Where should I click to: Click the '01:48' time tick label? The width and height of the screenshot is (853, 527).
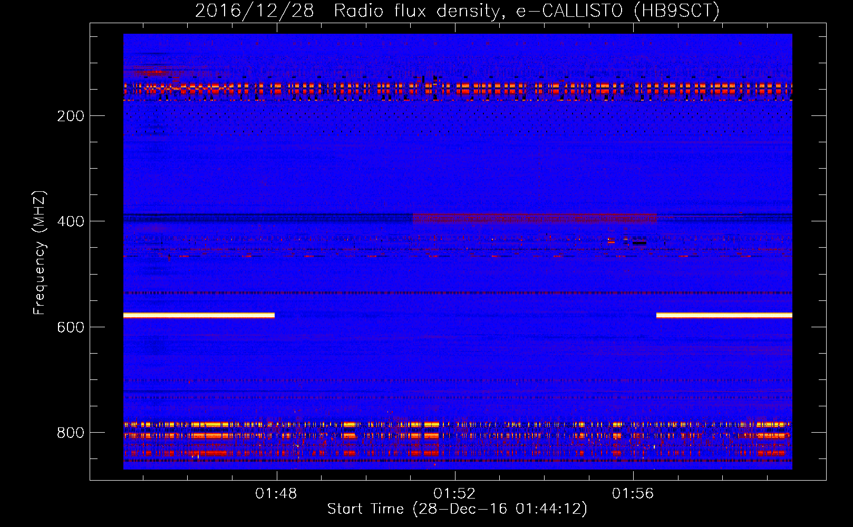(276, 494)
